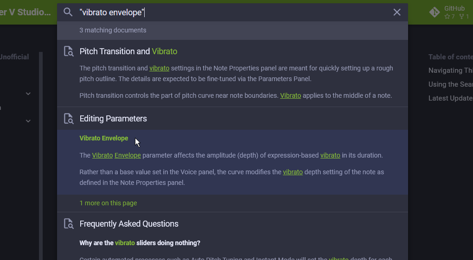Image resolution: width=473 pixels, height=260 pixels.
Task: Expand the lower sidebar chevron
Action: tap(28, 121)
